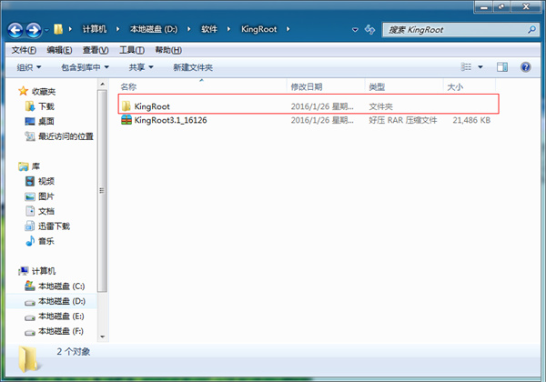
Task: Go to 下载 under favorites
Action: tap(45, 106)
